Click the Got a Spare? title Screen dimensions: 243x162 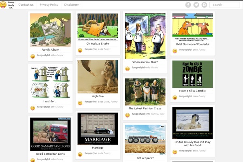point(145,158)
